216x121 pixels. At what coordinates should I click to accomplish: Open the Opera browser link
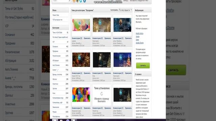[137, 40]
